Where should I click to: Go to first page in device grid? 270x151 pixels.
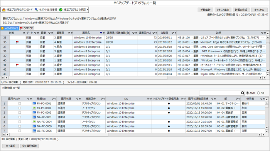coord(4,135)
